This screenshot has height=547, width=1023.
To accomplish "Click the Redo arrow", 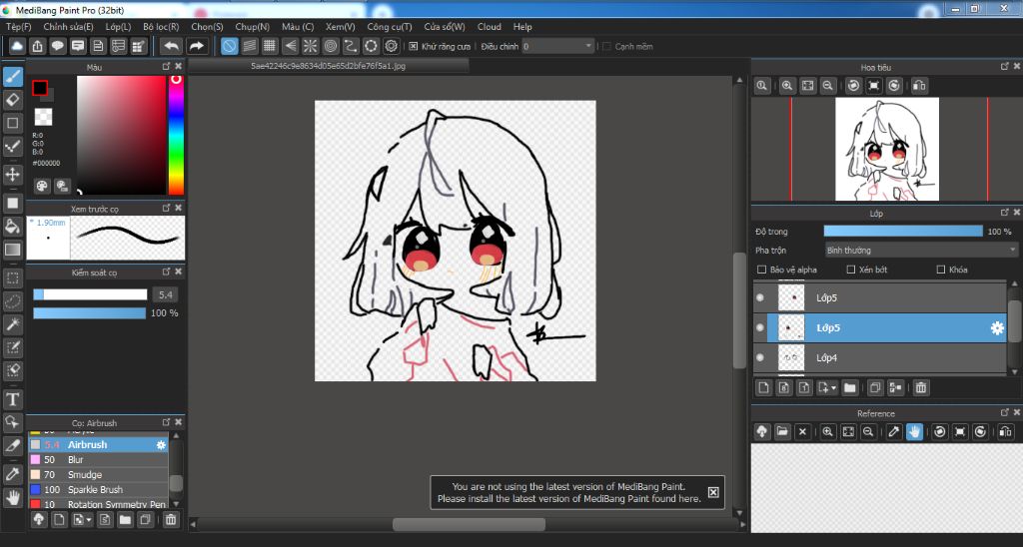I will tap(197, 46).
